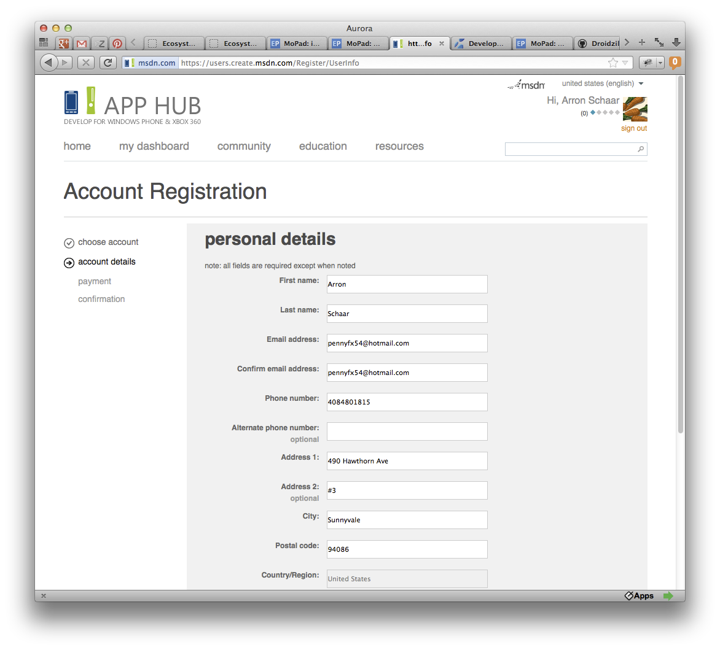Screen dimensions: 720x650
Task: Open the united states (english) language dropdown
Action: click(x=603, y=83)
